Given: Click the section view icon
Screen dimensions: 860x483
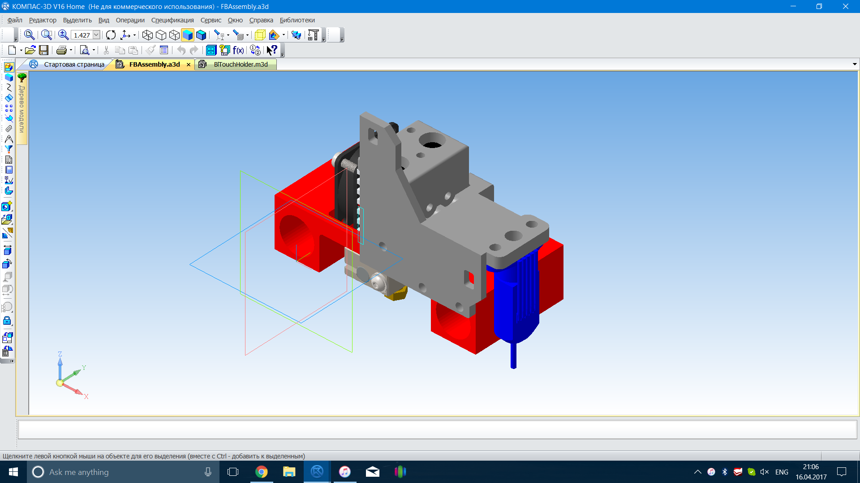Looking at the screenshot, I should click(274, 35).
